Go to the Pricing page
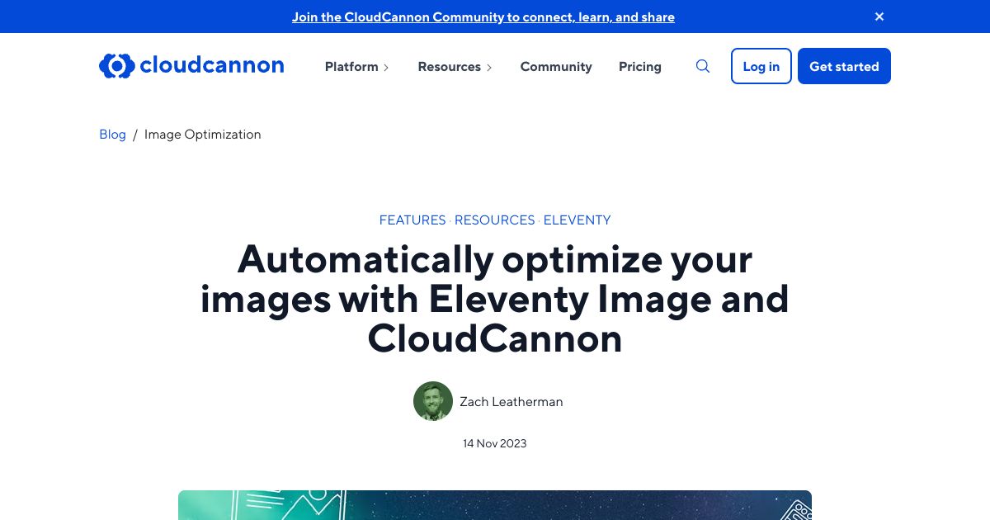Image resolution: width=990 pixels, height=520 pixels. pyautogui.click(x=640, y=67)
